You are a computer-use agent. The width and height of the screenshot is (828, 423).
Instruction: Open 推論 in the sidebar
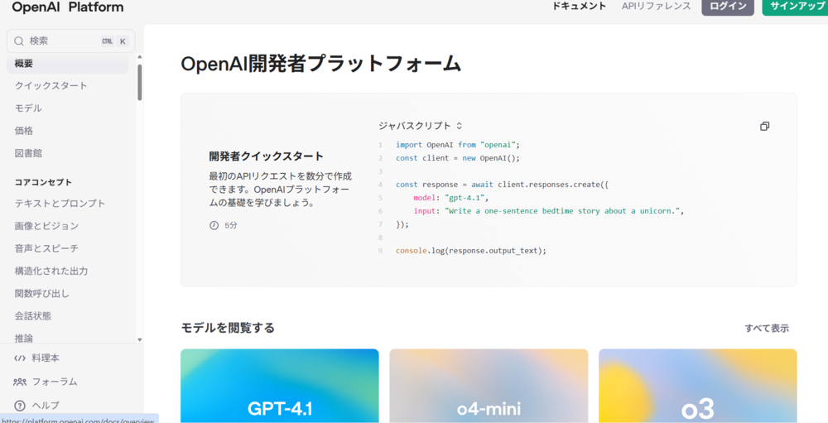coord(24,338)
